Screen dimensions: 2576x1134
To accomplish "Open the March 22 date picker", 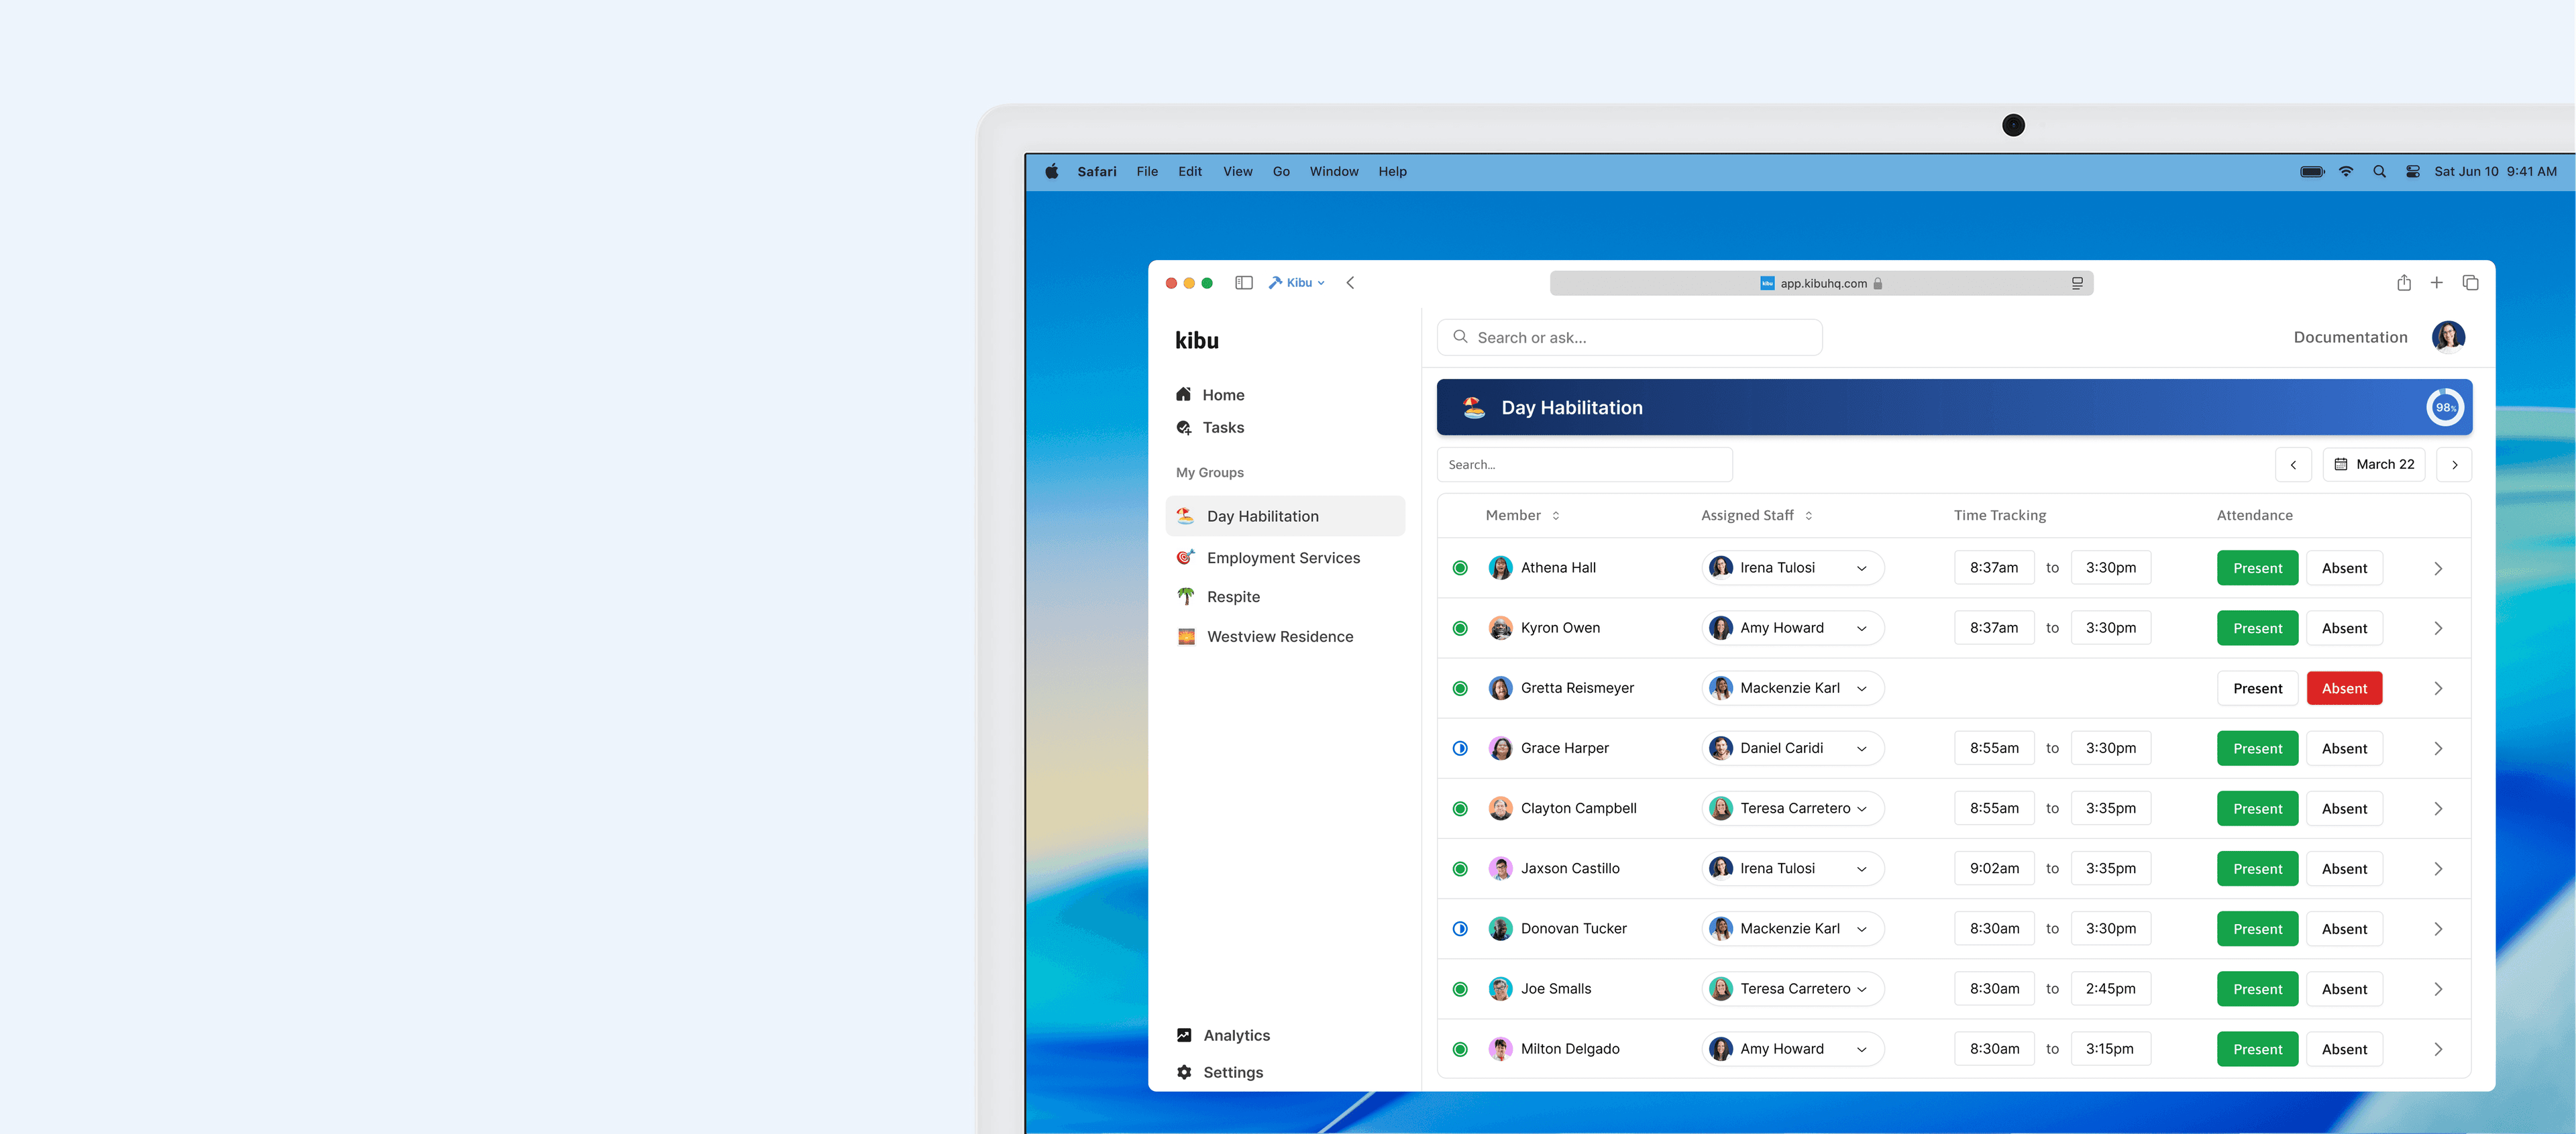I will [x=2373, y=464].
